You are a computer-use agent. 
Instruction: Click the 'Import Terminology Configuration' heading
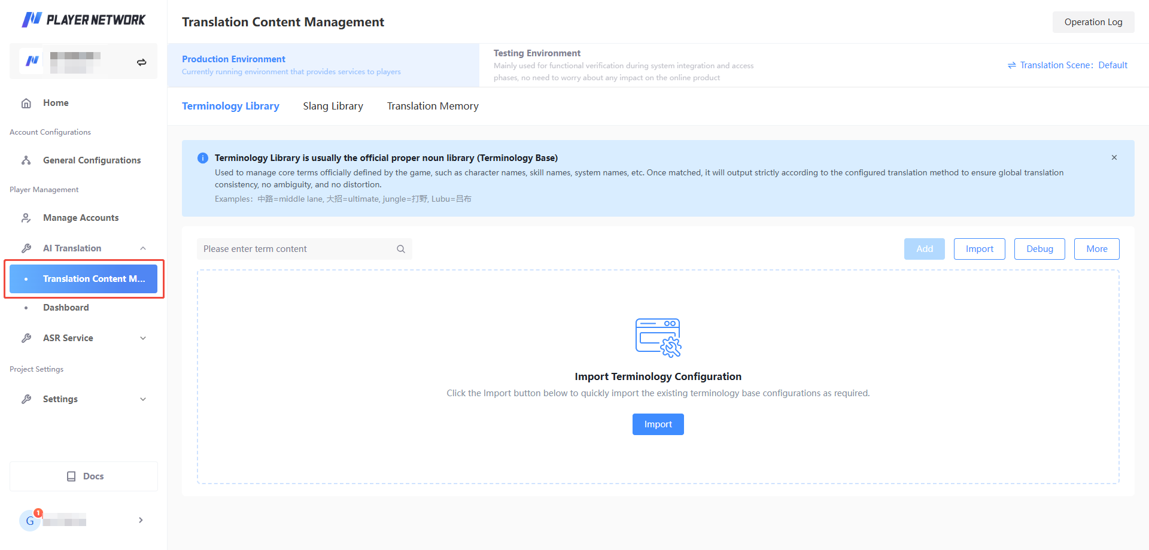coord(658,376)
